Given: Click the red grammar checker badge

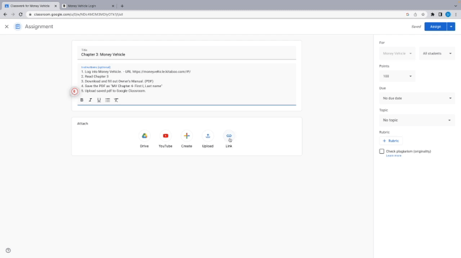Looking at the screenshot, I should (x=75, y=92).
